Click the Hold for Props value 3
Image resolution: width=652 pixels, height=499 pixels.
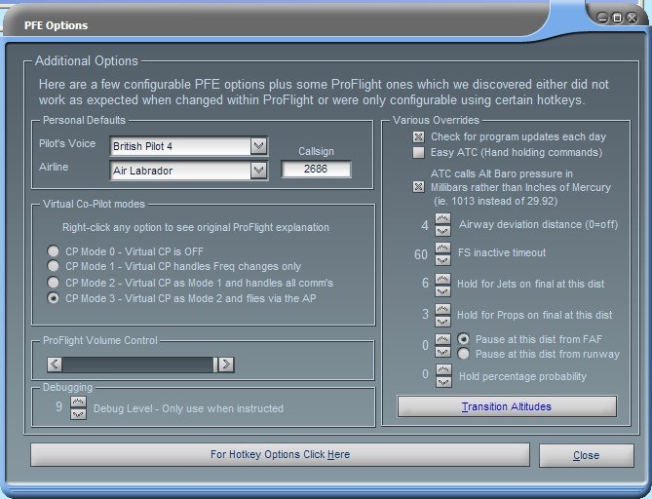425,314
